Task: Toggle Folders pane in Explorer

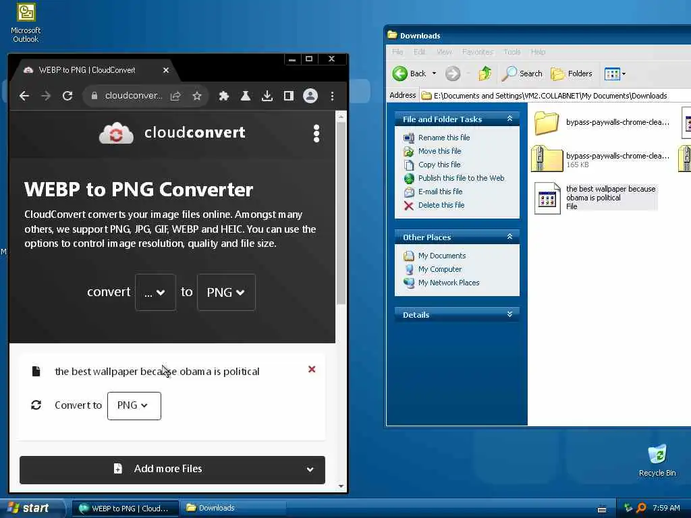Action: [x=571, y=74]
